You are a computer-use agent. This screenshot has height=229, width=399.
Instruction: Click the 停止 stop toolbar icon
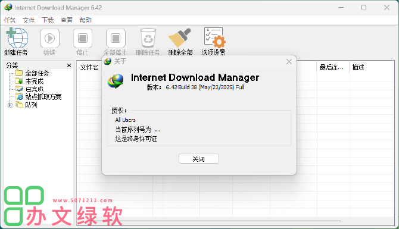click(83, 39)
